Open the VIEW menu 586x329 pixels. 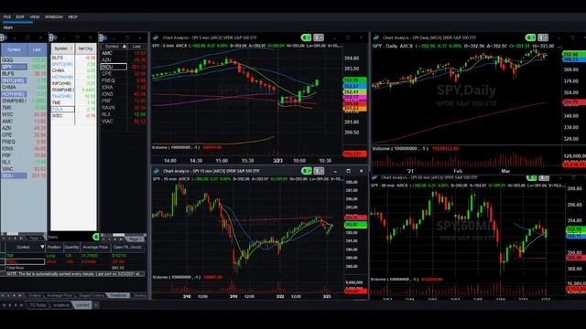(35, 16)
